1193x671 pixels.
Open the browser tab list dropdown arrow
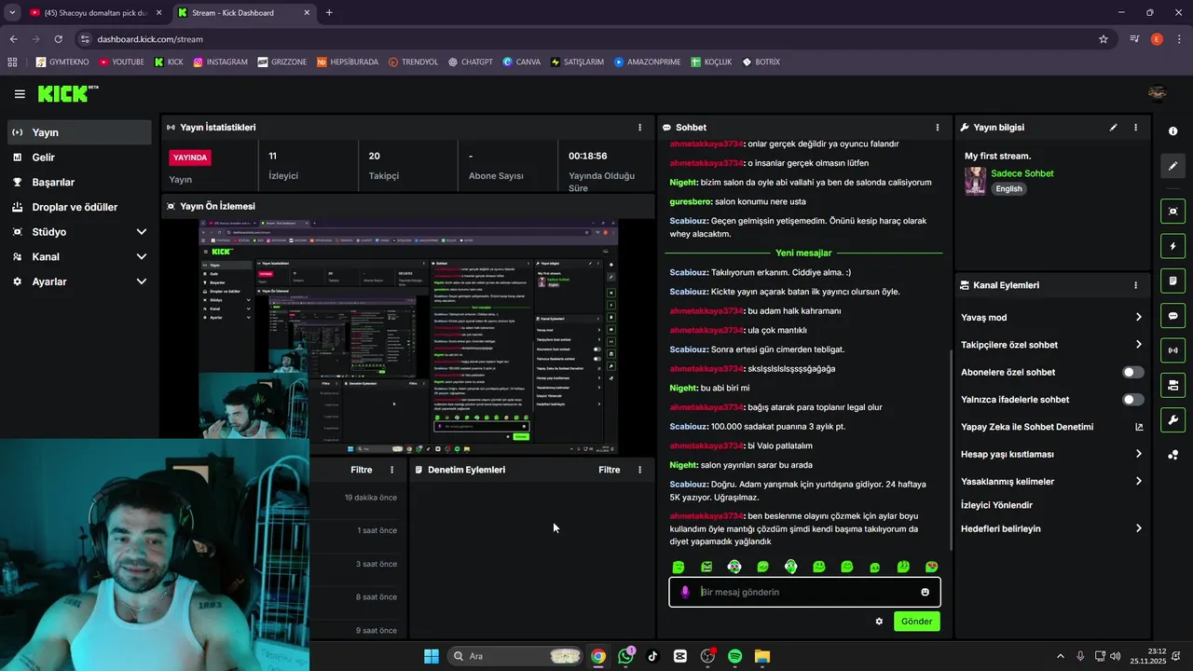(x=12, y=13)
